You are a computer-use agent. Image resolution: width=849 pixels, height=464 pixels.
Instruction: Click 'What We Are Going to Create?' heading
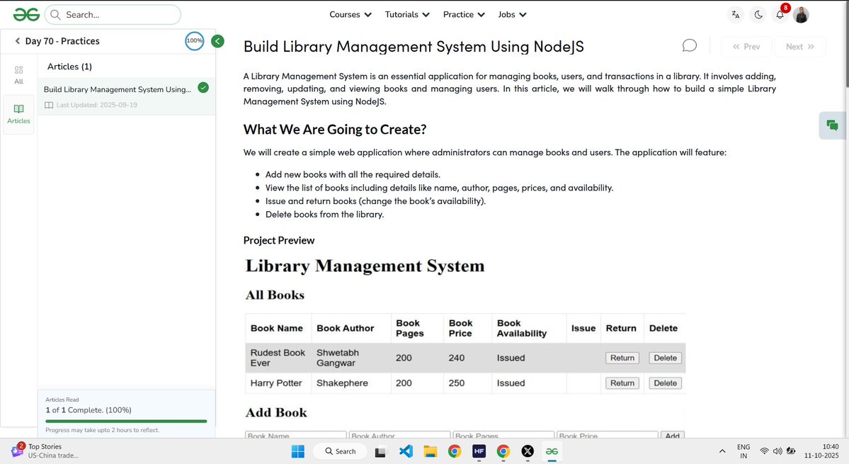pyautogui.click(x=335, y=130)
